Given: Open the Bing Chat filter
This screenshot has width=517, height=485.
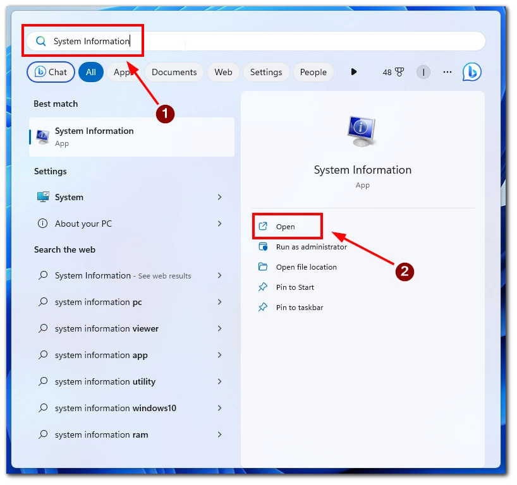Looking at the screenshot, I should point(51,72).
